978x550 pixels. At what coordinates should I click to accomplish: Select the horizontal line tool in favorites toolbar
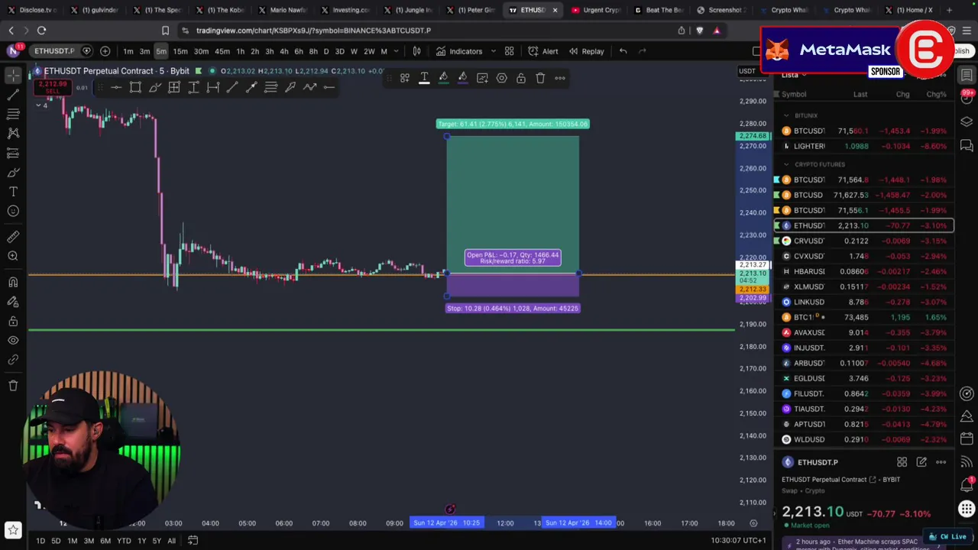click(x=116, y=87)
